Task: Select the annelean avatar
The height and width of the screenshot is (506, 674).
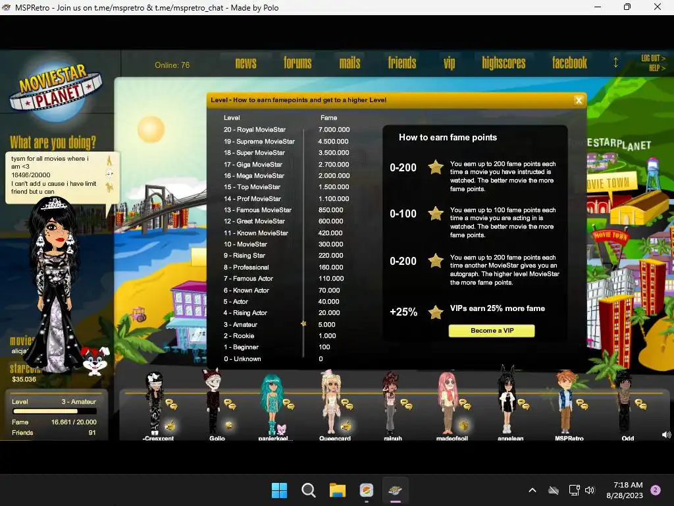Action: tap(507, 400)
